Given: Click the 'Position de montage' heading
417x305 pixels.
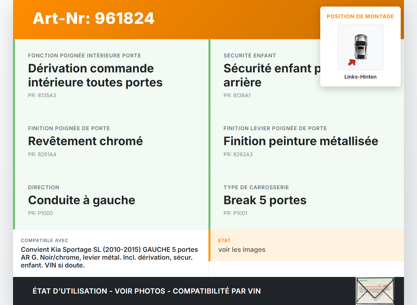Looking at the screenshot, I should click(360, 16).
